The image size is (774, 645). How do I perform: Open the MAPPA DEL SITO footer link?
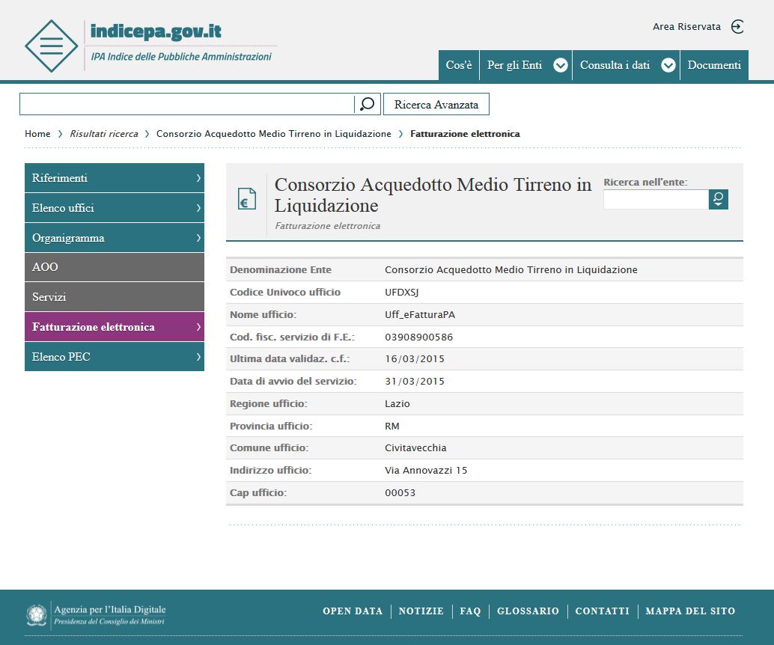pos(690,611)
